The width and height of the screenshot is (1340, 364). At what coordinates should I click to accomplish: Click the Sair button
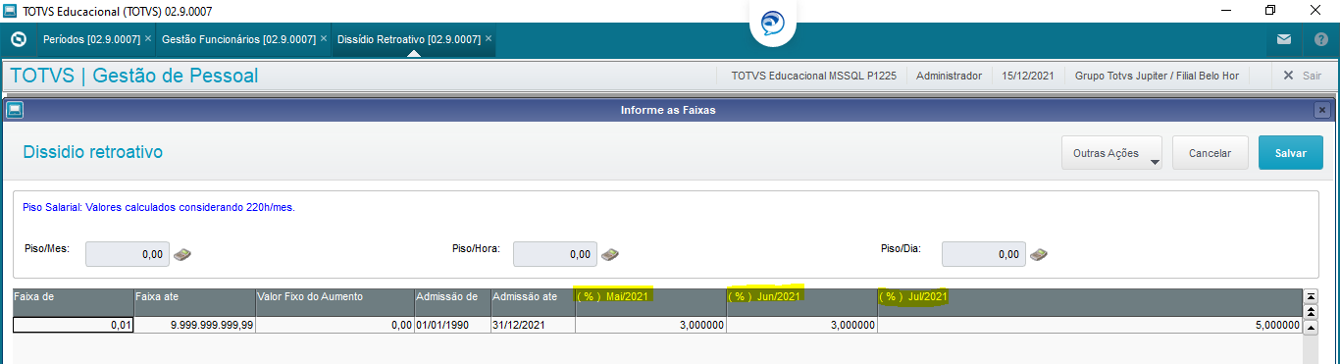tap(1302, 76)
